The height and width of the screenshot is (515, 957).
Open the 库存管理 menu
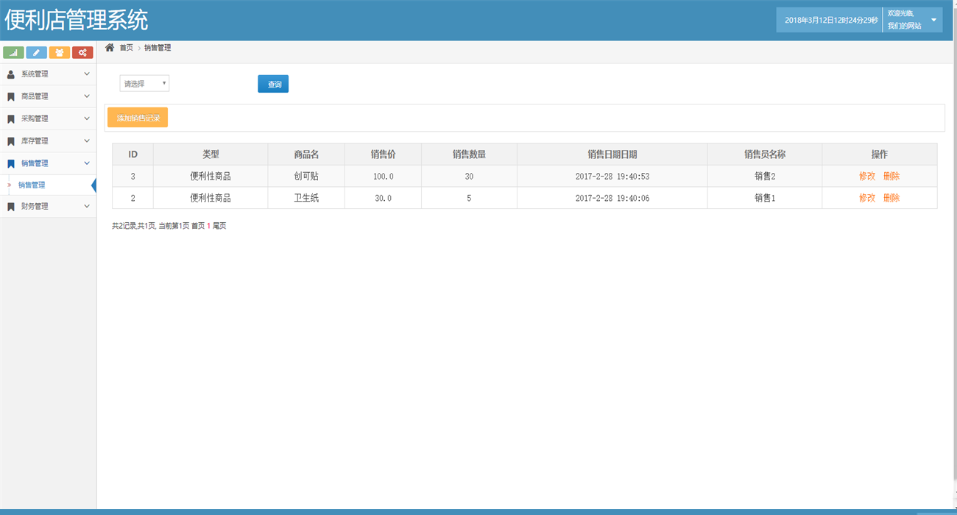pyautogui.click(x=48, y=141)
